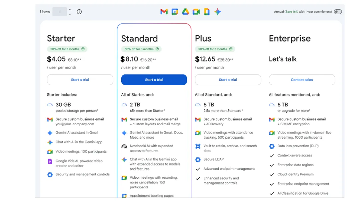Click Gmail icon beside S/MIME encryption feature
The height and width of the screenshot is (202, 359).
(x=272, y=119)
